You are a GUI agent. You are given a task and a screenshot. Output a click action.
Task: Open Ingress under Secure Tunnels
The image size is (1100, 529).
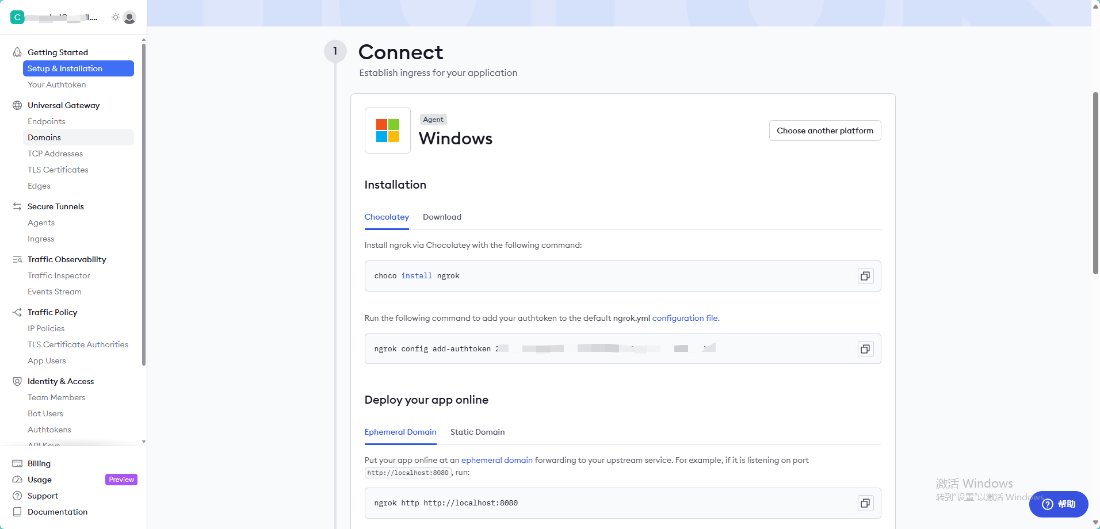pos(41,239)
